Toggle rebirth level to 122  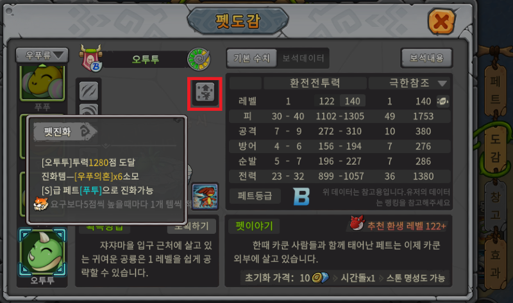[x=326, y=101]
